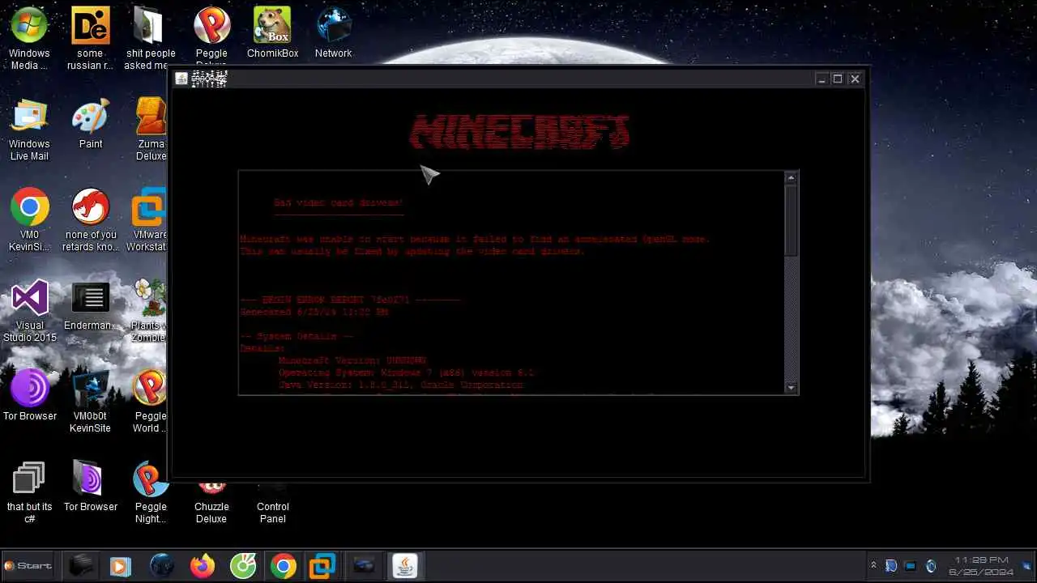Maximize the Minecraft error window
The height and width of the screenshot is (583, 1037).
[x=838, y=79]
